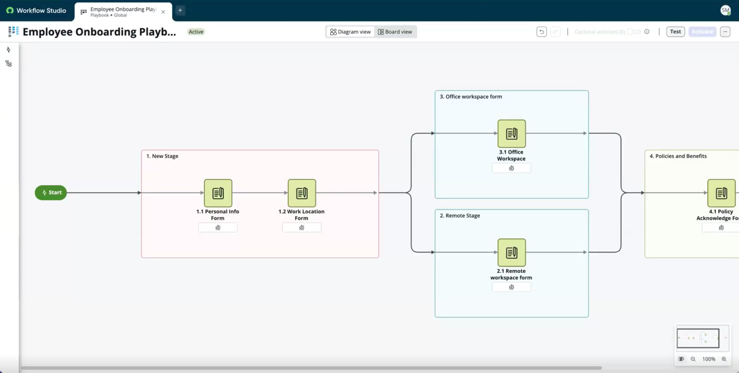Collapse the minimap panel
Screen dimensions: 739x373
681,359
